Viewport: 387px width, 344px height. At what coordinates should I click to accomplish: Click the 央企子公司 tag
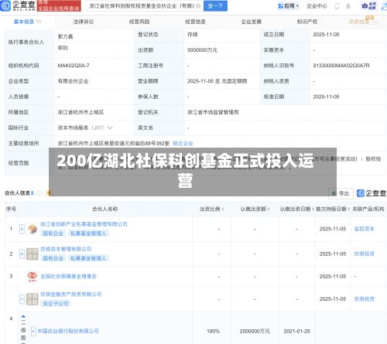(56, 304)
